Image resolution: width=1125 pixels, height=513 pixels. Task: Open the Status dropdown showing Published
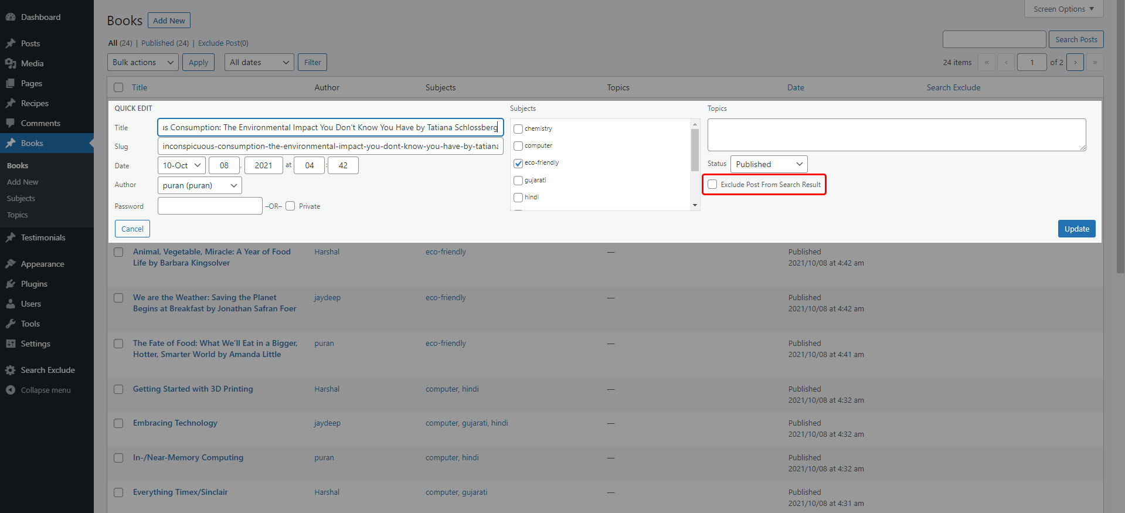click(x=769, y=164)
